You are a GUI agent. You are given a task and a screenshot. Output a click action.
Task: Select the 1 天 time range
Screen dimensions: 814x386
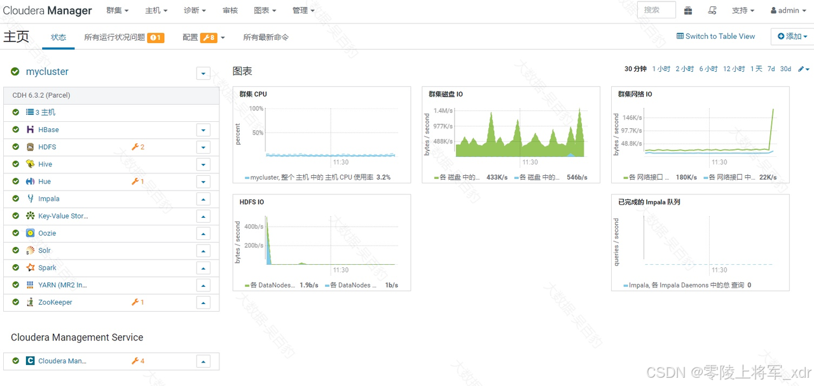click(756, 69)
